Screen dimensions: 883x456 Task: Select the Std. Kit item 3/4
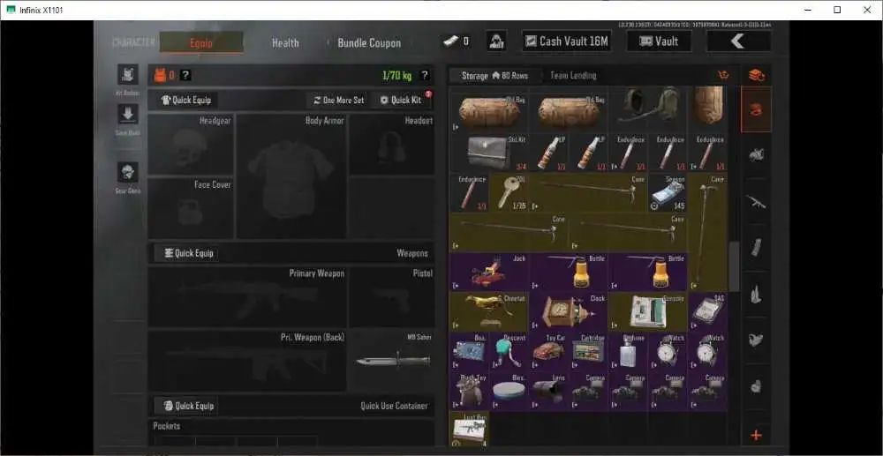(x=489, y=153)
